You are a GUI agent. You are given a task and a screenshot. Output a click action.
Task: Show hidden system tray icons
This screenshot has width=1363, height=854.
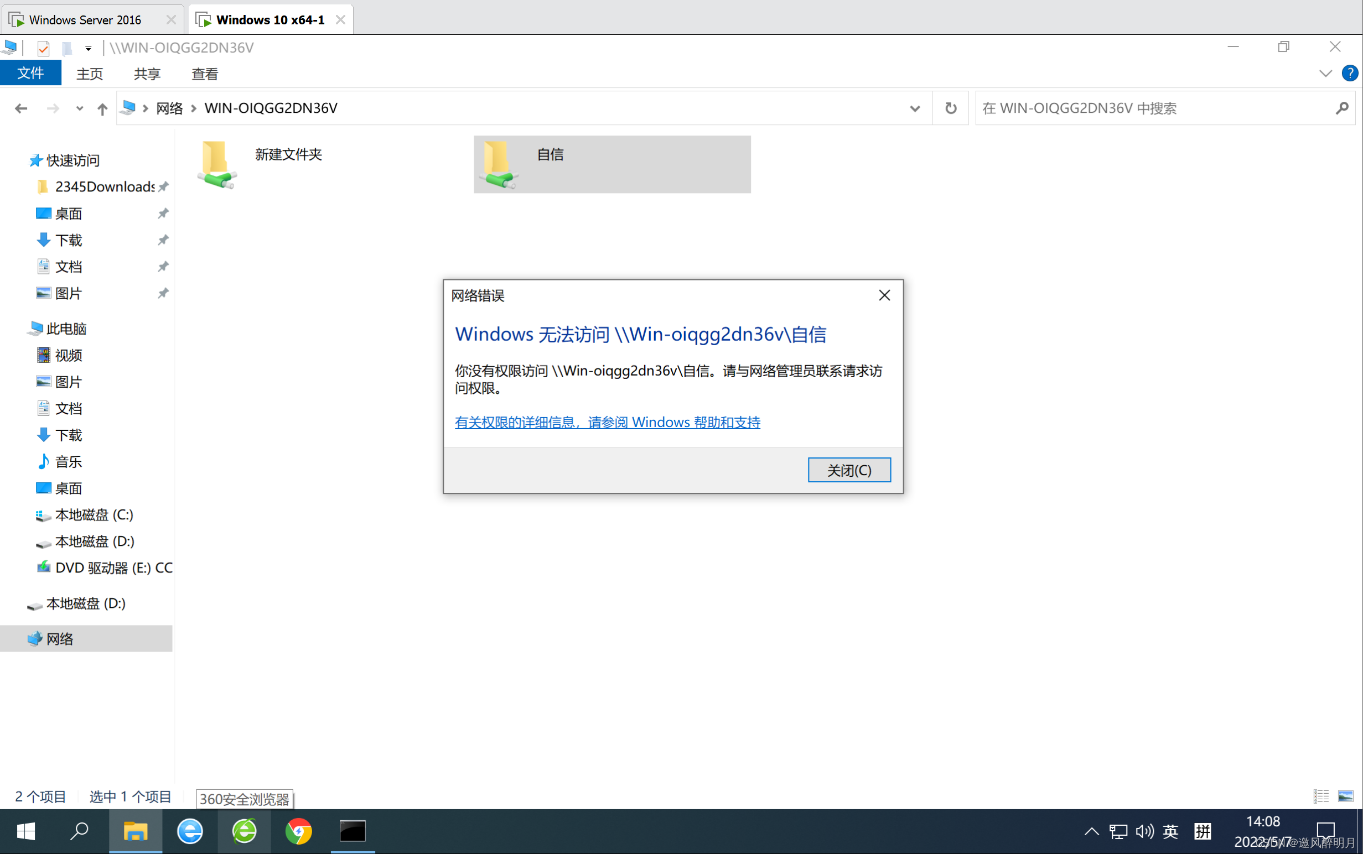1091,831
